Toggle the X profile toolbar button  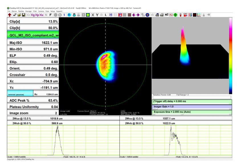[x=93, y=15]
